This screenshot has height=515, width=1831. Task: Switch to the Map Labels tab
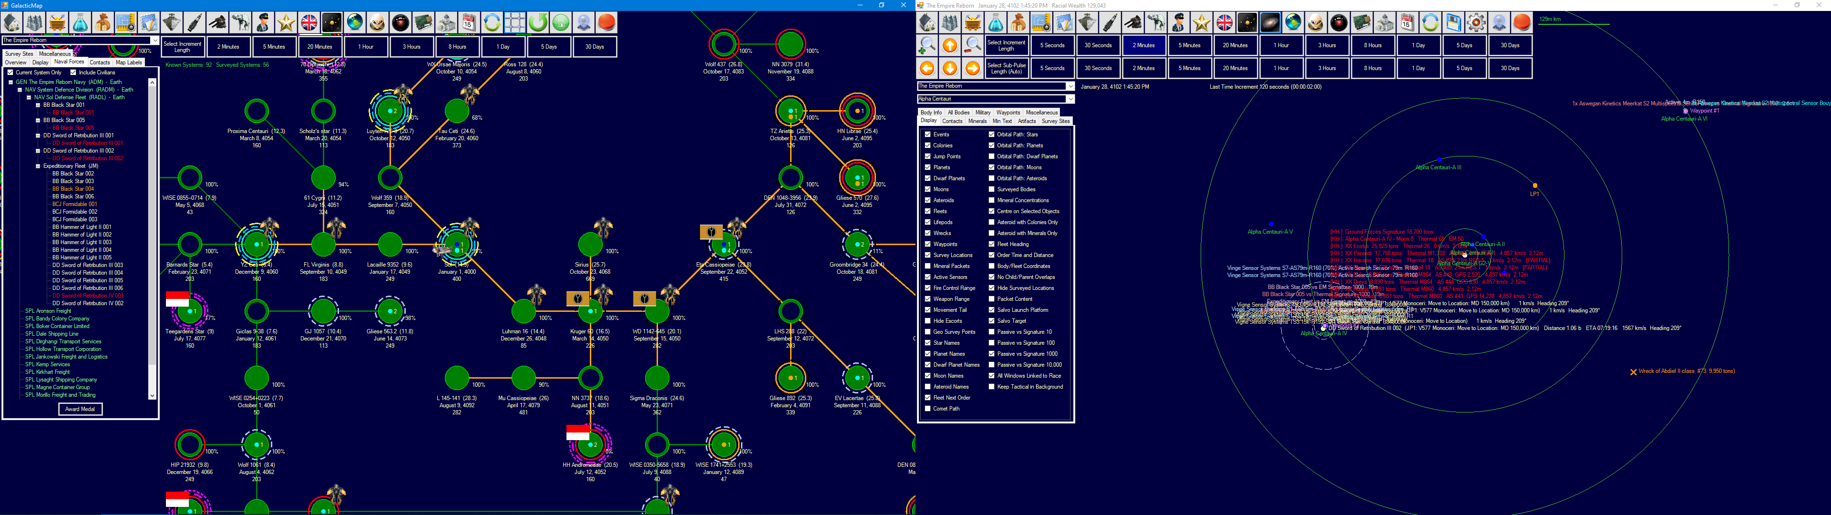tap(129, 62)
